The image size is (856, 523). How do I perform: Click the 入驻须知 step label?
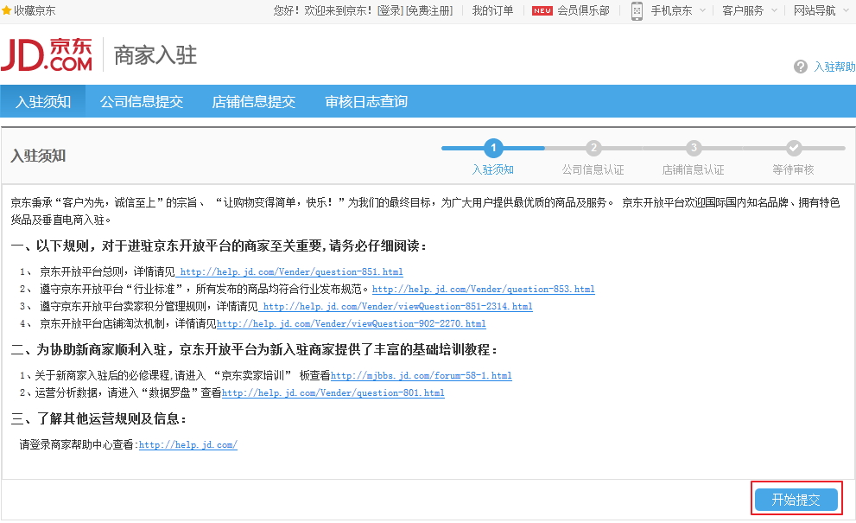pyautogui.click(x=493, y=170)
